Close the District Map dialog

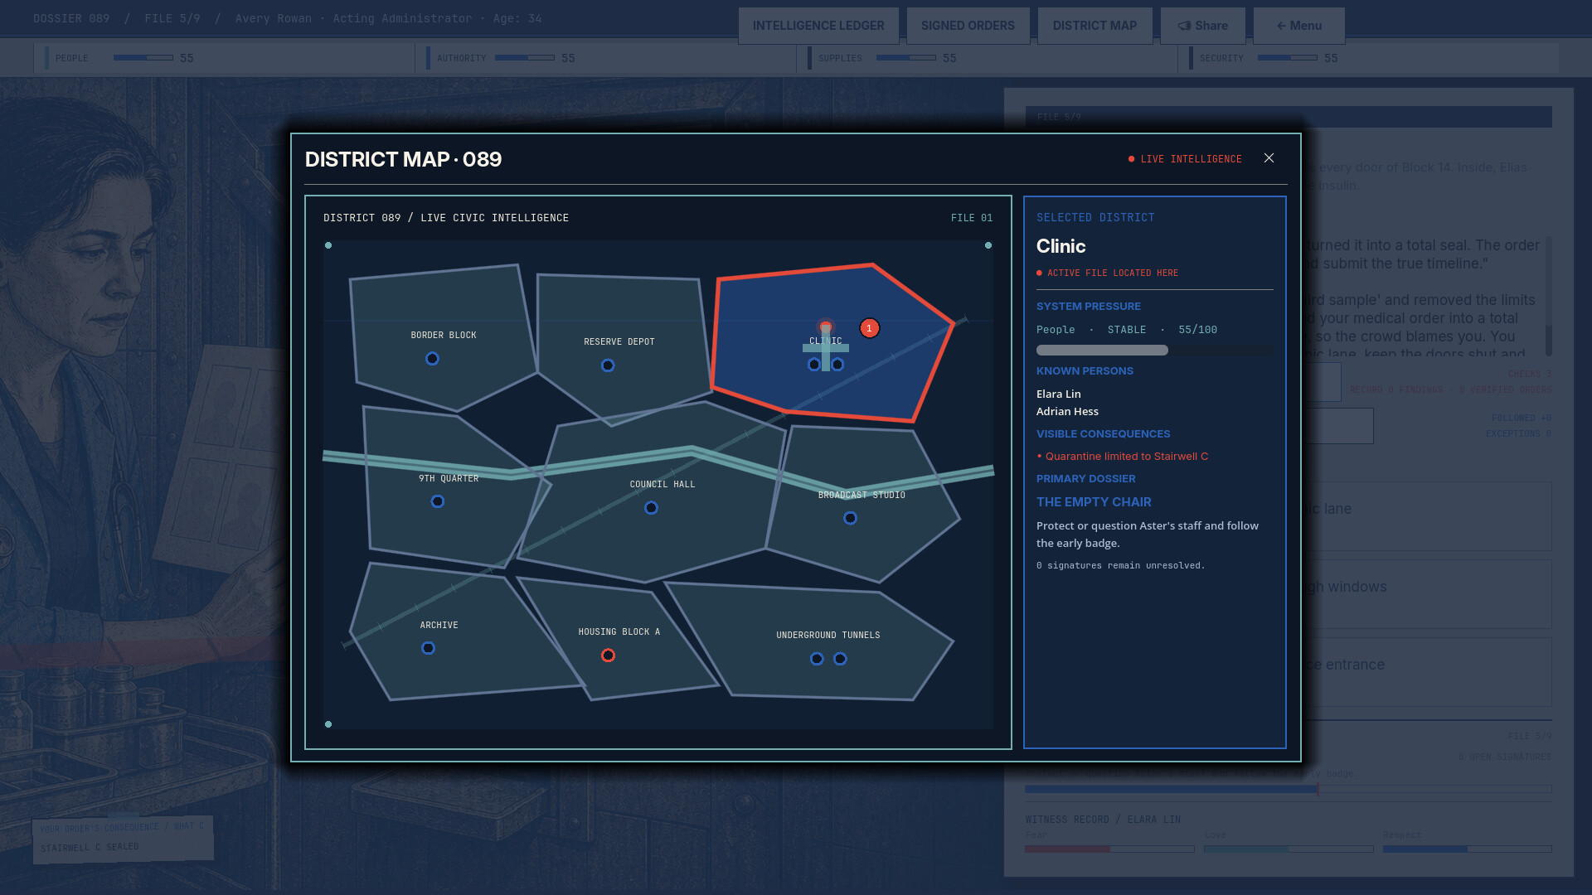pyautogui.click(x=1269, y=158)
